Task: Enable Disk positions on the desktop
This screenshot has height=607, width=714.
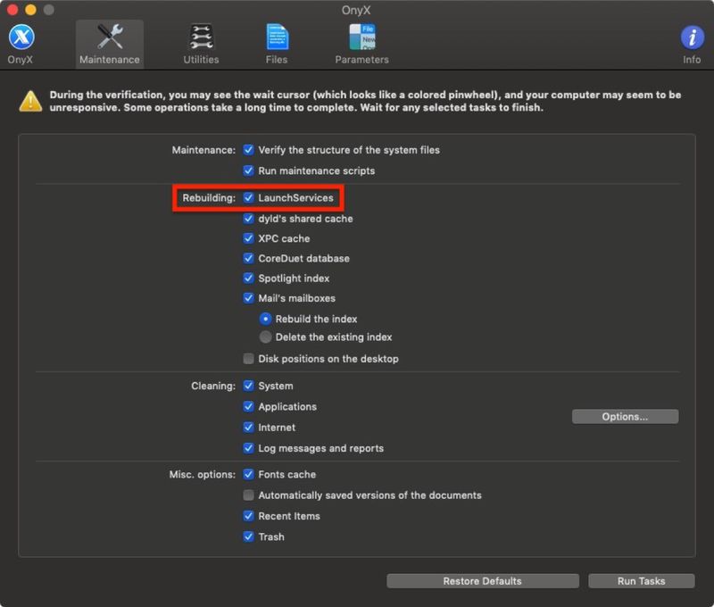Action: 248,357
